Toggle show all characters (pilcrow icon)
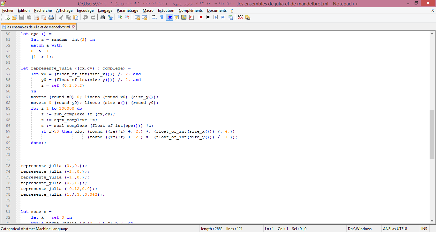 coord(162,17)
